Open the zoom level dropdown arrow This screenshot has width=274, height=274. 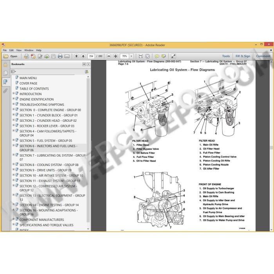pyautogui.click(x=131, y=56)
